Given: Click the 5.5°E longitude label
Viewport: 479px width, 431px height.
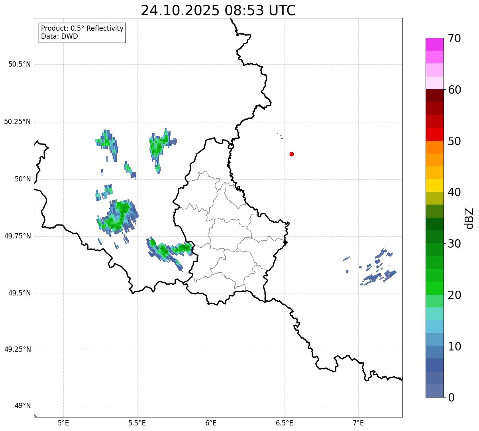Looking at the screenshot, I should pyautogui.click(x=137, y=423).
